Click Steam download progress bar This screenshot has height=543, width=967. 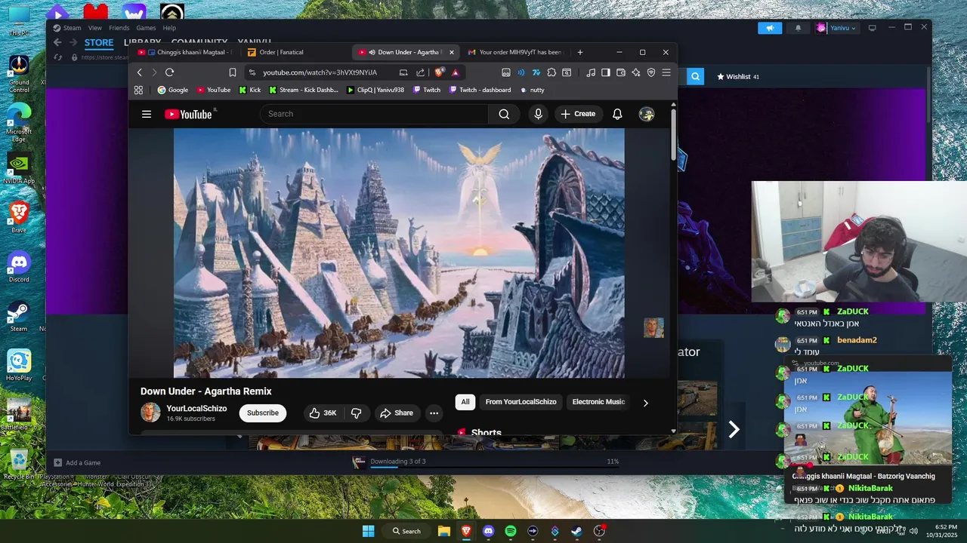(x=495, y=467)
